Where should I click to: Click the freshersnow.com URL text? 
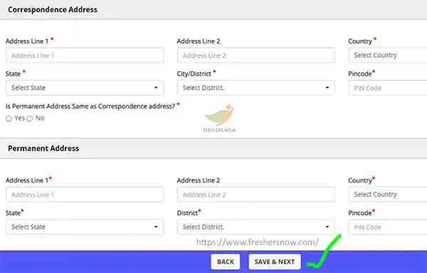[258, 242]
